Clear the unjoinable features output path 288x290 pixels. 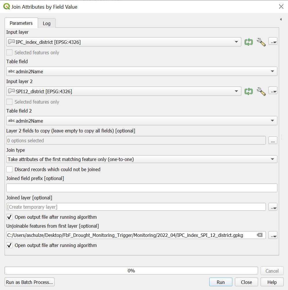[260, 235]
